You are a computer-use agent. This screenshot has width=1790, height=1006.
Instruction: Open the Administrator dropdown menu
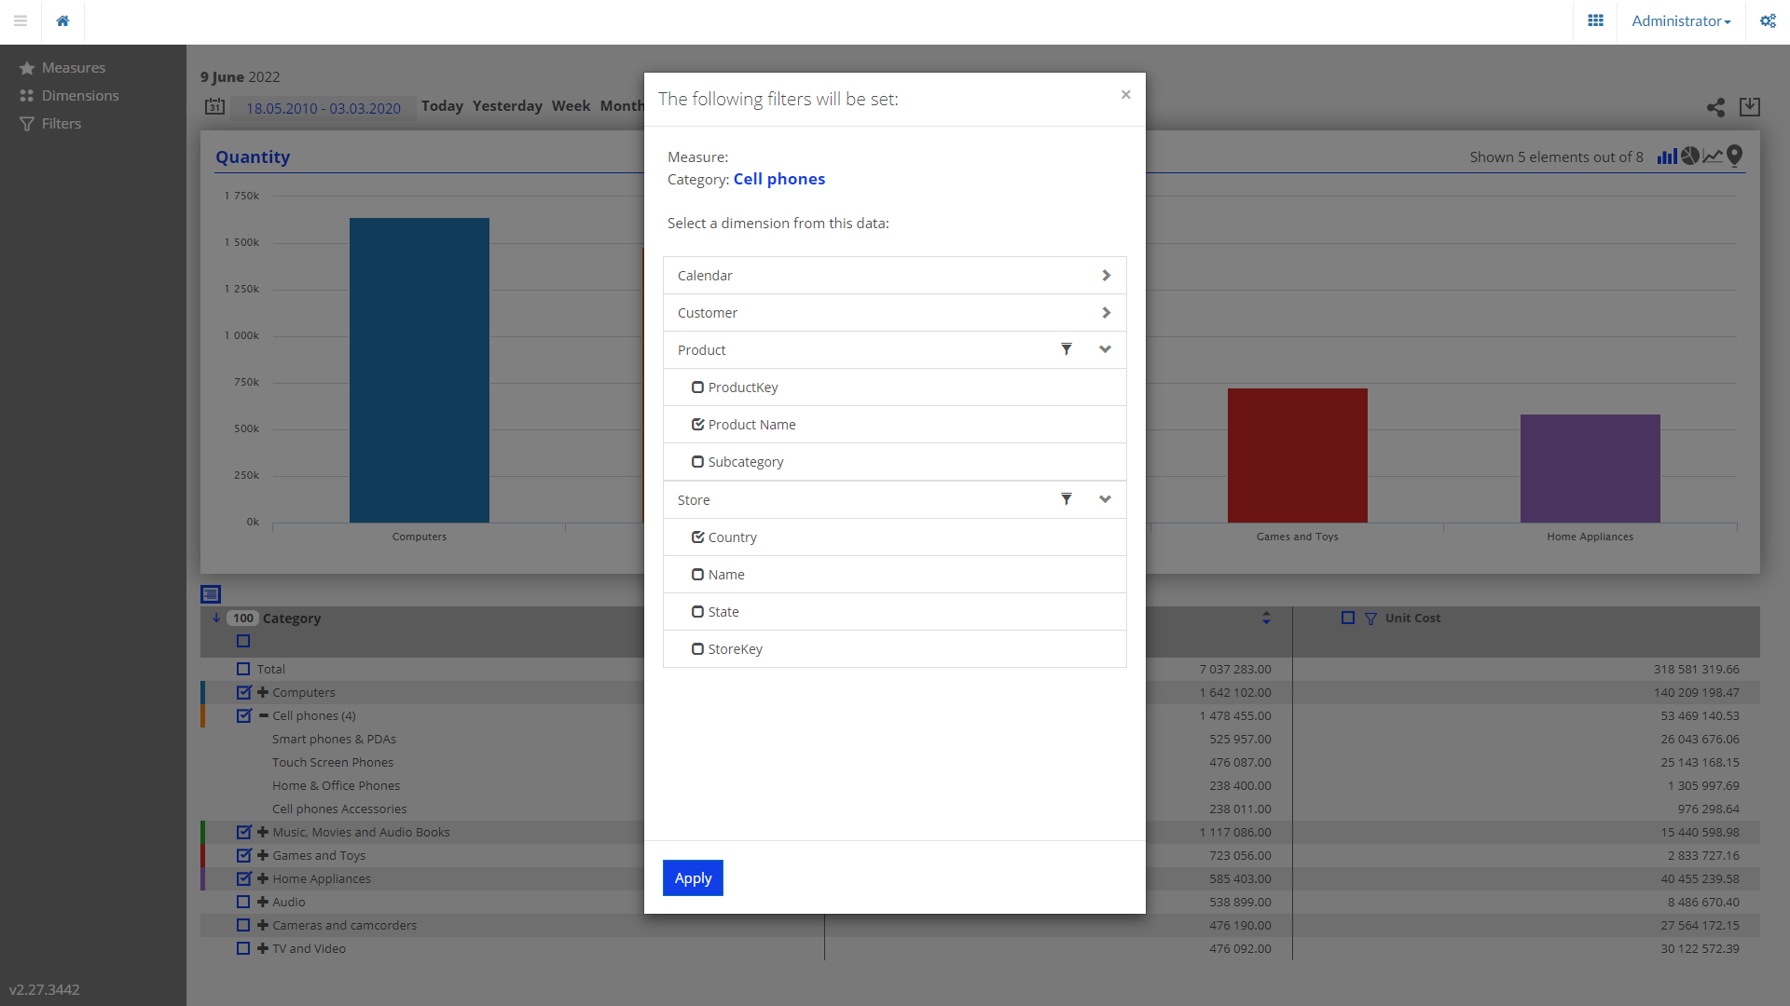pos(1680,20)
